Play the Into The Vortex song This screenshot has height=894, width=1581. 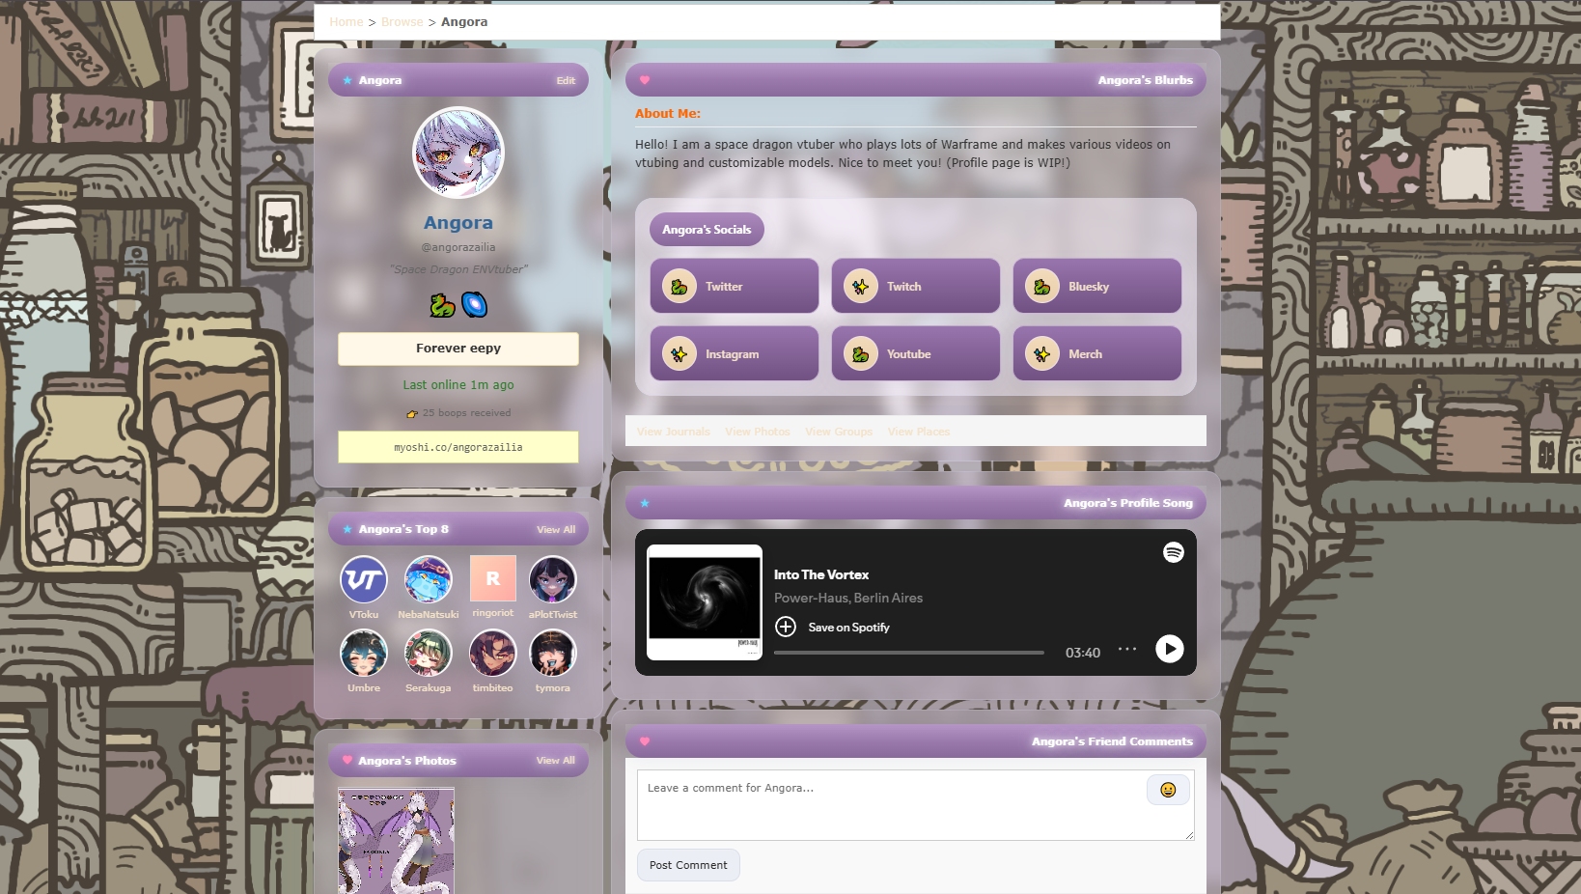point(1169,649)
